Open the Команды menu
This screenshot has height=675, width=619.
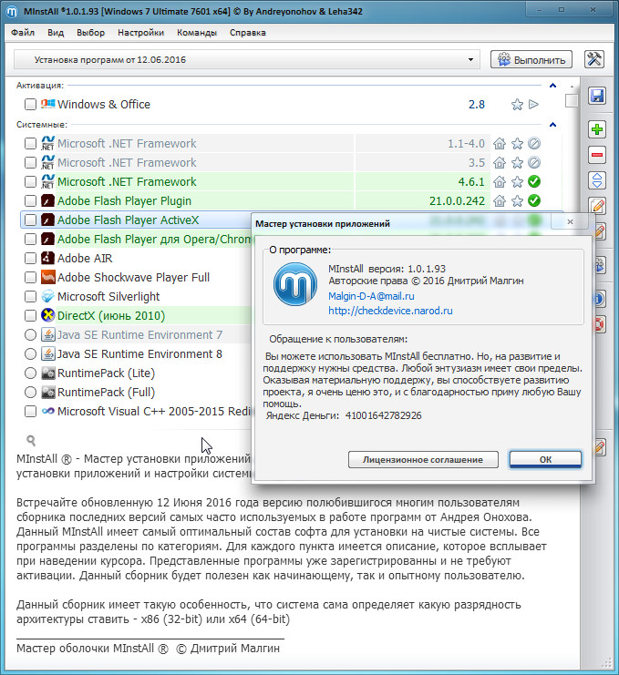click(196, 33)
